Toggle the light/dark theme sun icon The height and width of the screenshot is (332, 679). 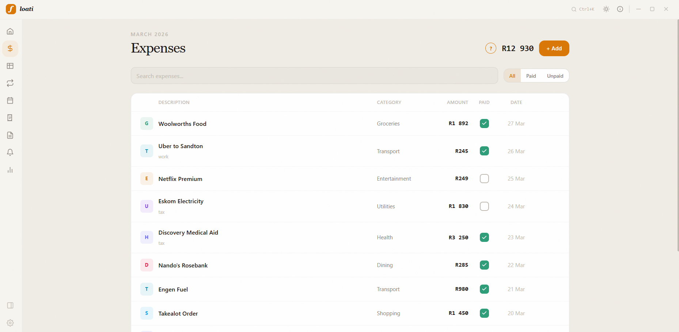606,9
